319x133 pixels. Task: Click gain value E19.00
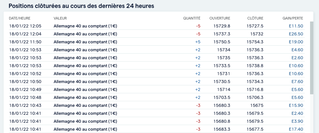(296, 42)
